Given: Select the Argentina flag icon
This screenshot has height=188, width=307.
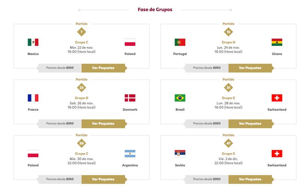Looking at the screenshot, I should pyautogui.click(x=130, y=154).
